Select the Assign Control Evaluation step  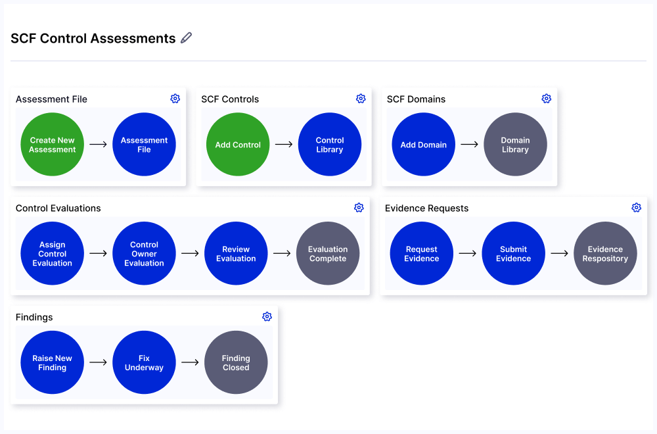(x=53, y=254)
